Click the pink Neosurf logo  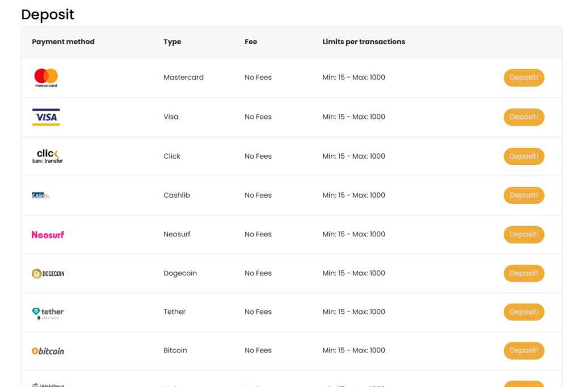tap(48, 234)
